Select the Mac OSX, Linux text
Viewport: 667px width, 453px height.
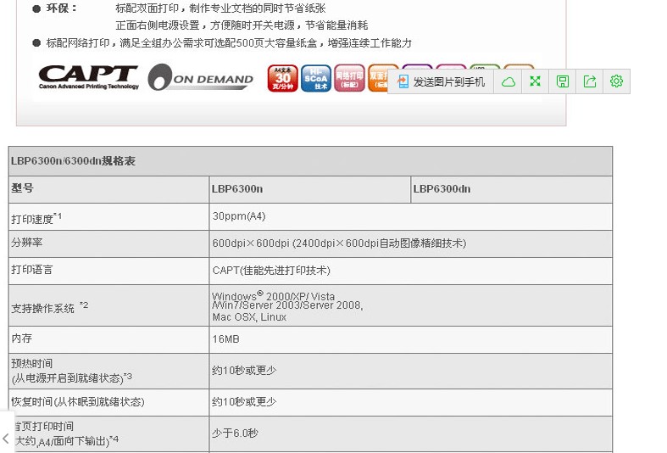[249, 317]
